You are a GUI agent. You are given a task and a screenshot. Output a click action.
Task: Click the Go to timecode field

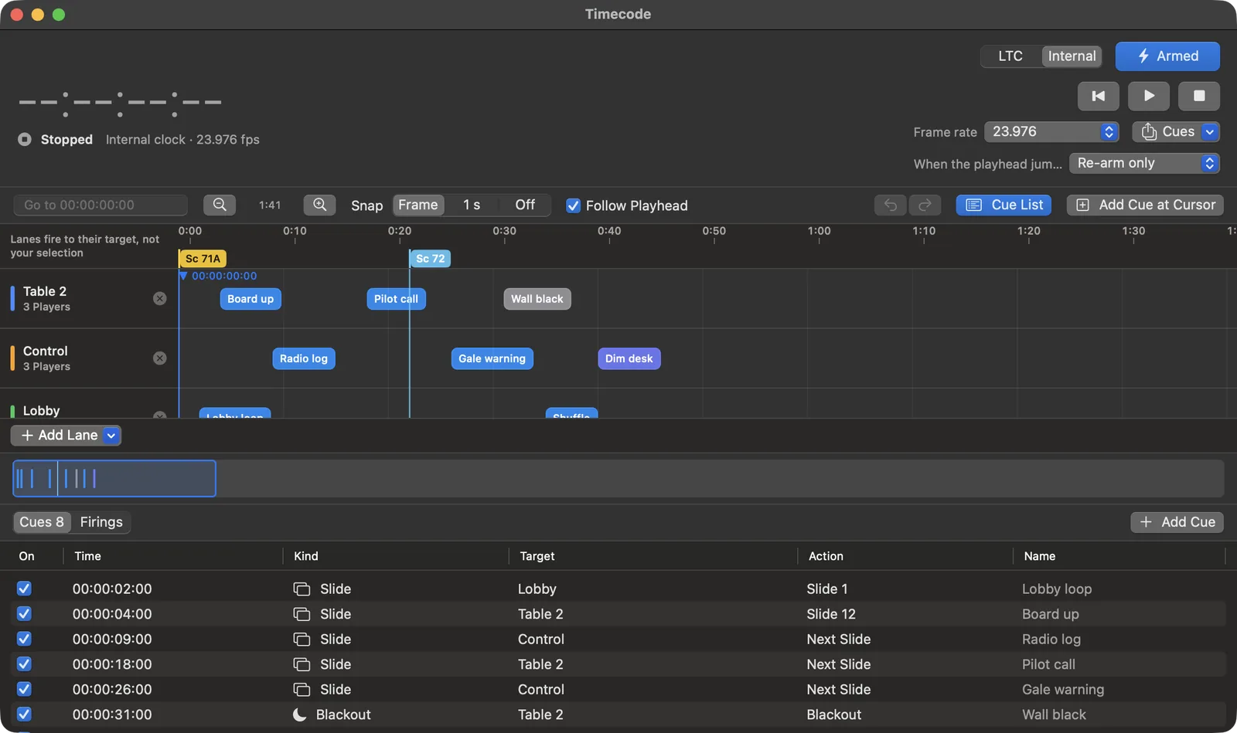[x=101, y=205]
